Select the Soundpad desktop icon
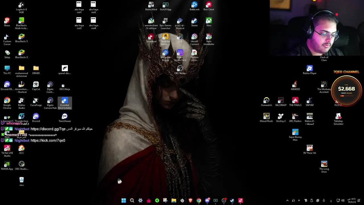364x205 pixels. click(x=151, y=38)
